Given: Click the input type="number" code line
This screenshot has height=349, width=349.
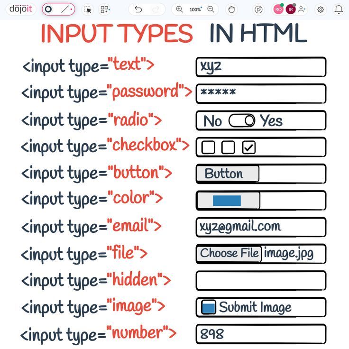Looking at the screenshot, I should 98,334.
